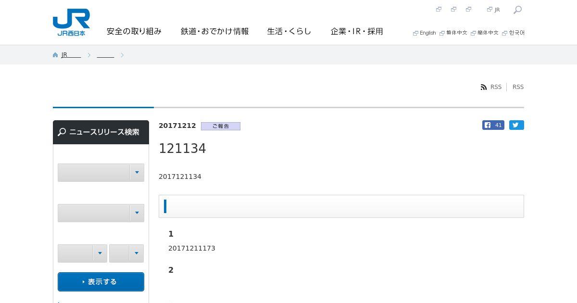Expand the narrower dropdown of the side-by-side pair
This screenshot has height=303, width=577.
[x=126, y=253]
